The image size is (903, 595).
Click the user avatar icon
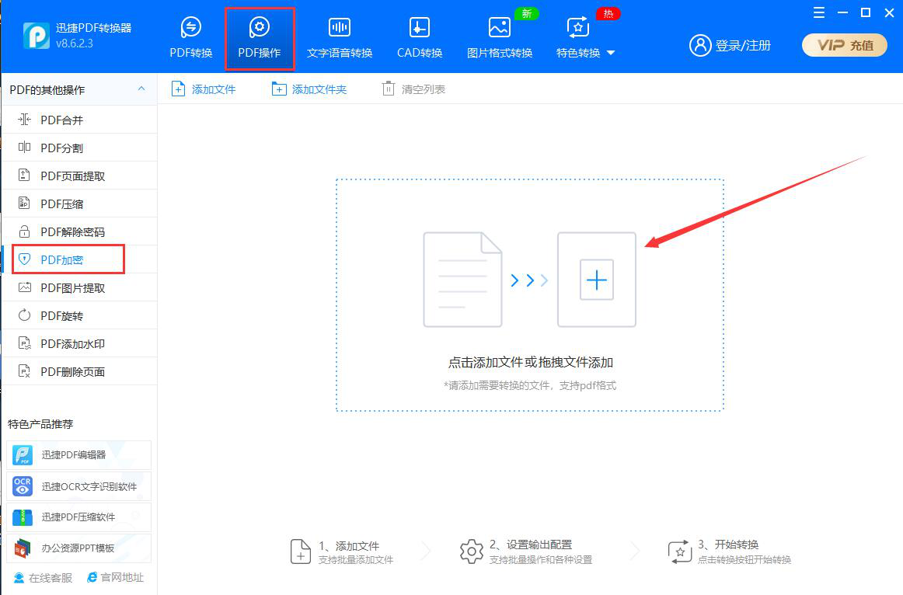coord(699,45)
